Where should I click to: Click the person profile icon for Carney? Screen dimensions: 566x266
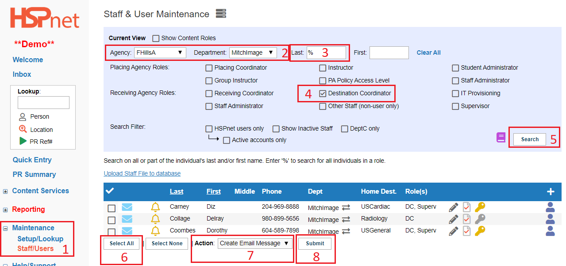(x=551, y=207)
